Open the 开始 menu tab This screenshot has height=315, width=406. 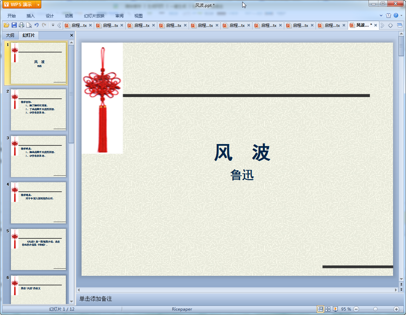point(11,16)
